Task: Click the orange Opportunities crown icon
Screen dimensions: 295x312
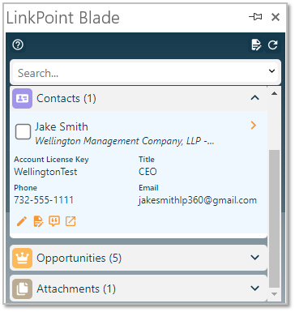Action: [x=22, y=258]
